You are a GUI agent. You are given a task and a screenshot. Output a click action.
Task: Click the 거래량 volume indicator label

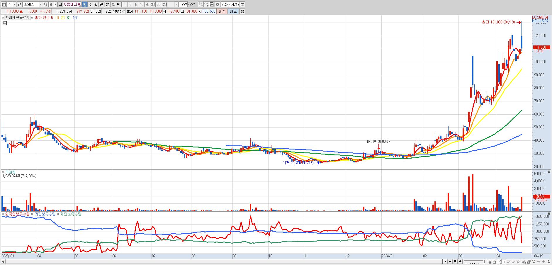10,172
